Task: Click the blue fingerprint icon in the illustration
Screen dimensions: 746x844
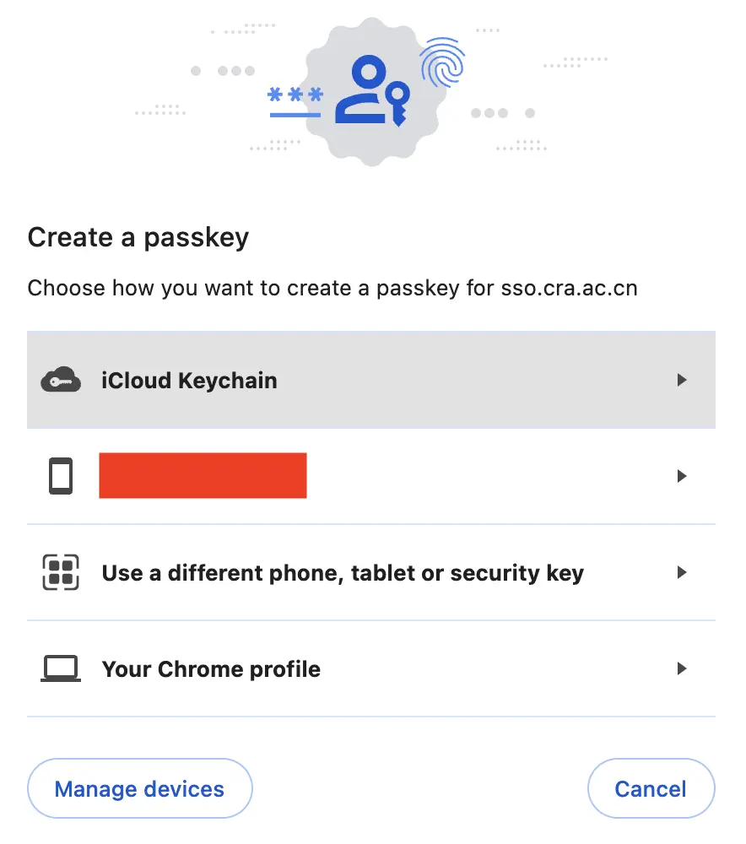Action: click(x=443, y=63)
